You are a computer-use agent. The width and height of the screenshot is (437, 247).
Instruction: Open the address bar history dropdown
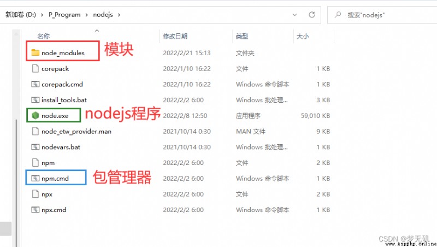tap(294, 15)
